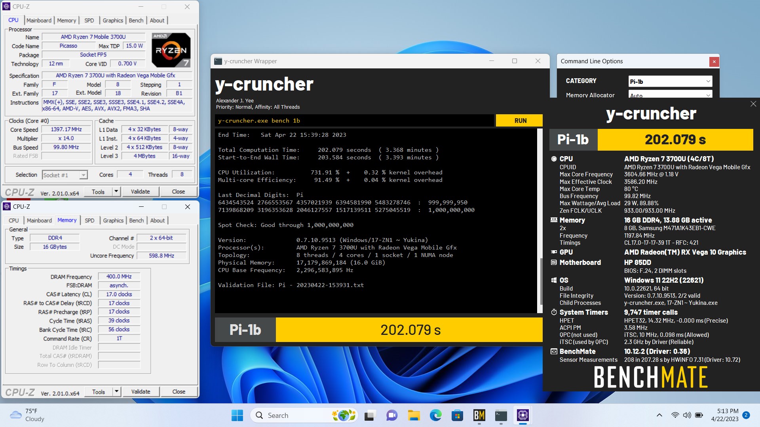Click the CPU section icon in BenchMate panel

554,159
